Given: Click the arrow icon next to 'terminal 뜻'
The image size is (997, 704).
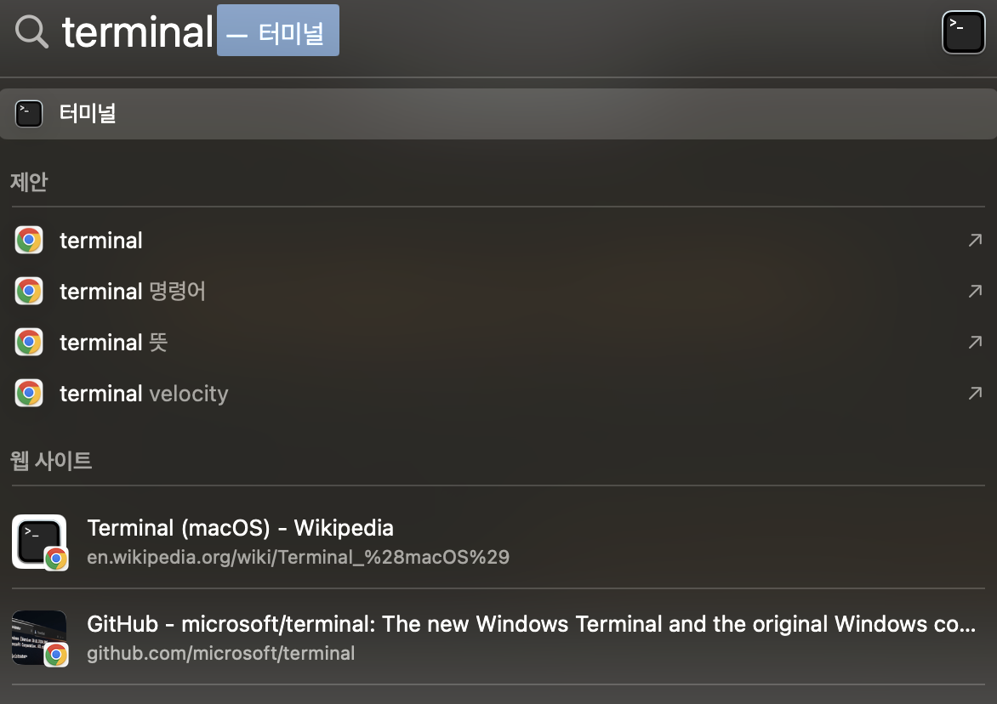Looking at the screenshot, I should pyautogui.click(x=975, y=342).
